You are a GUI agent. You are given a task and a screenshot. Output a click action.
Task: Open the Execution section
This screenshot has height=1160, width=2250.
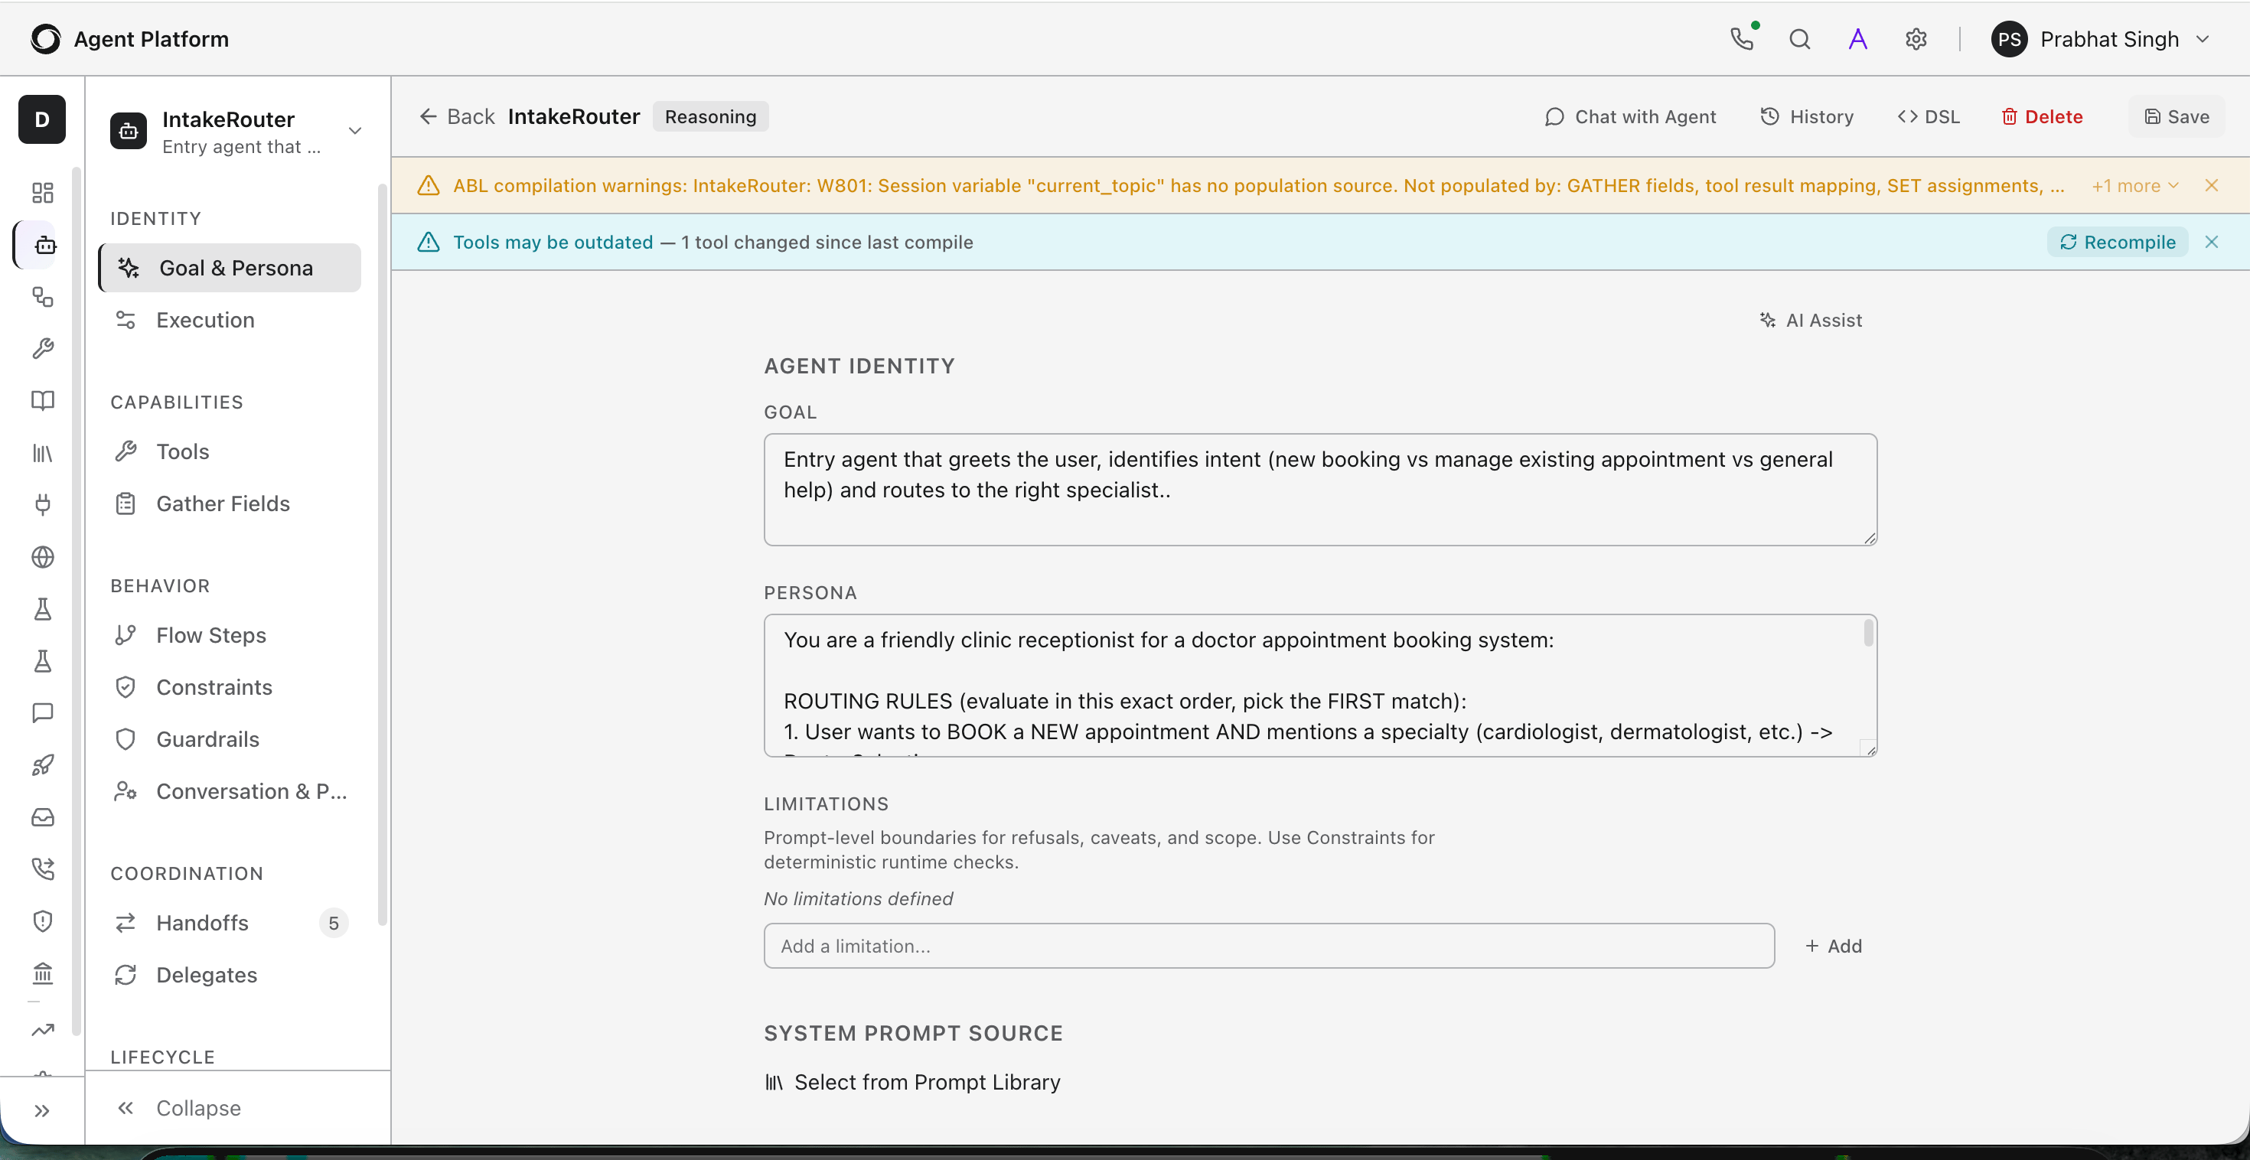click(230, 320)
